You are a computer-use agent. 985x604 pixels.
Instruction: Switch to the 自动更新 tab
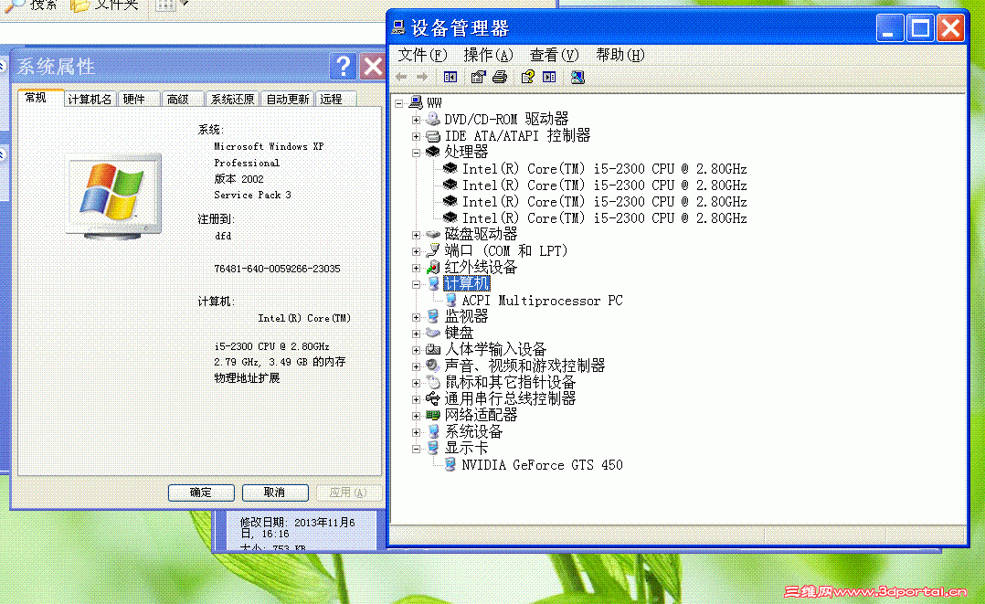[x=287, y=100]
